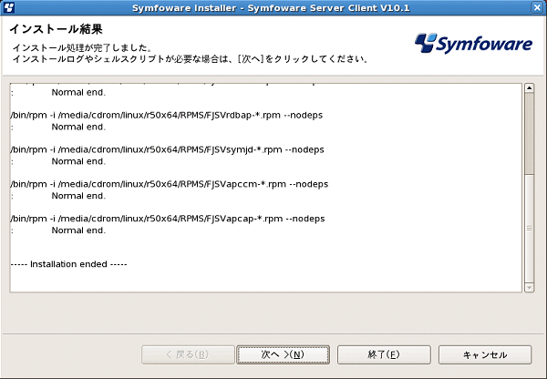This screenshot has width=547, height=379.
Task: Click 'Normal end.' below FJSVapccm line
Action: coord(78,196)
